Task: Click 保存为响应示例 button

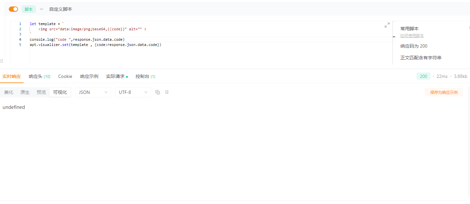Action: [444, 92]
